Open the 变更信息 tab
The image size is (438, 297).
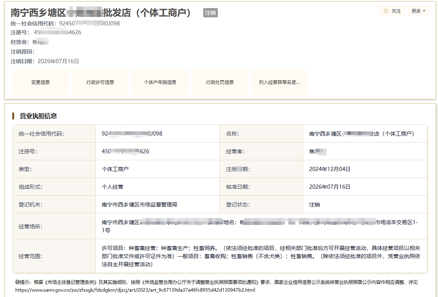(x=40, y=82)
